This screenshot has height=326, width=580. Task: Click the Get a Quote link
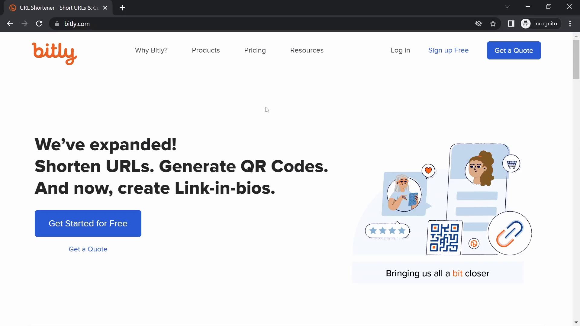[88, 249]
